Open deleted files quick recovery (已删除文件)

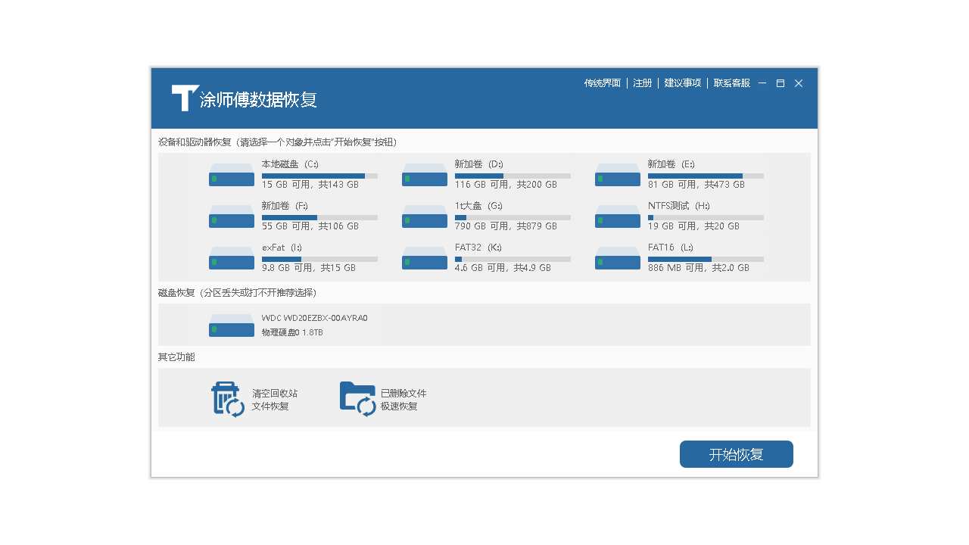tap(357, 399)
